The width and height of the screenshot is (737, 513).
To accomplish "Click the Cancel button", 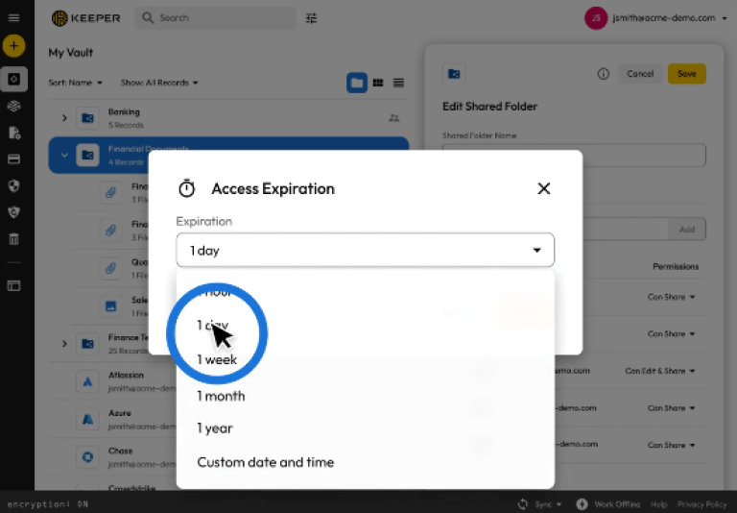I will tap(640, 74).
